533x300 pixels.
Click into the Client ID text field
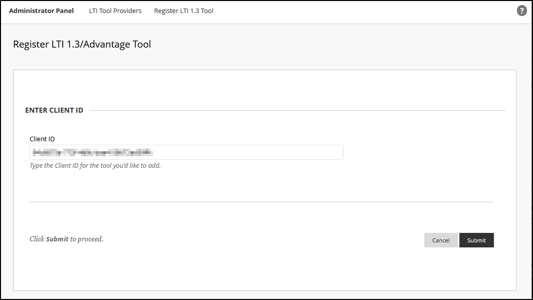(186, 152)
